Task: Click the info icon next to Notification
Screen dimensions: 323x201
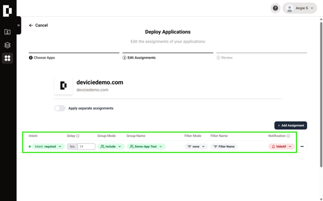Action: [288, 136]
